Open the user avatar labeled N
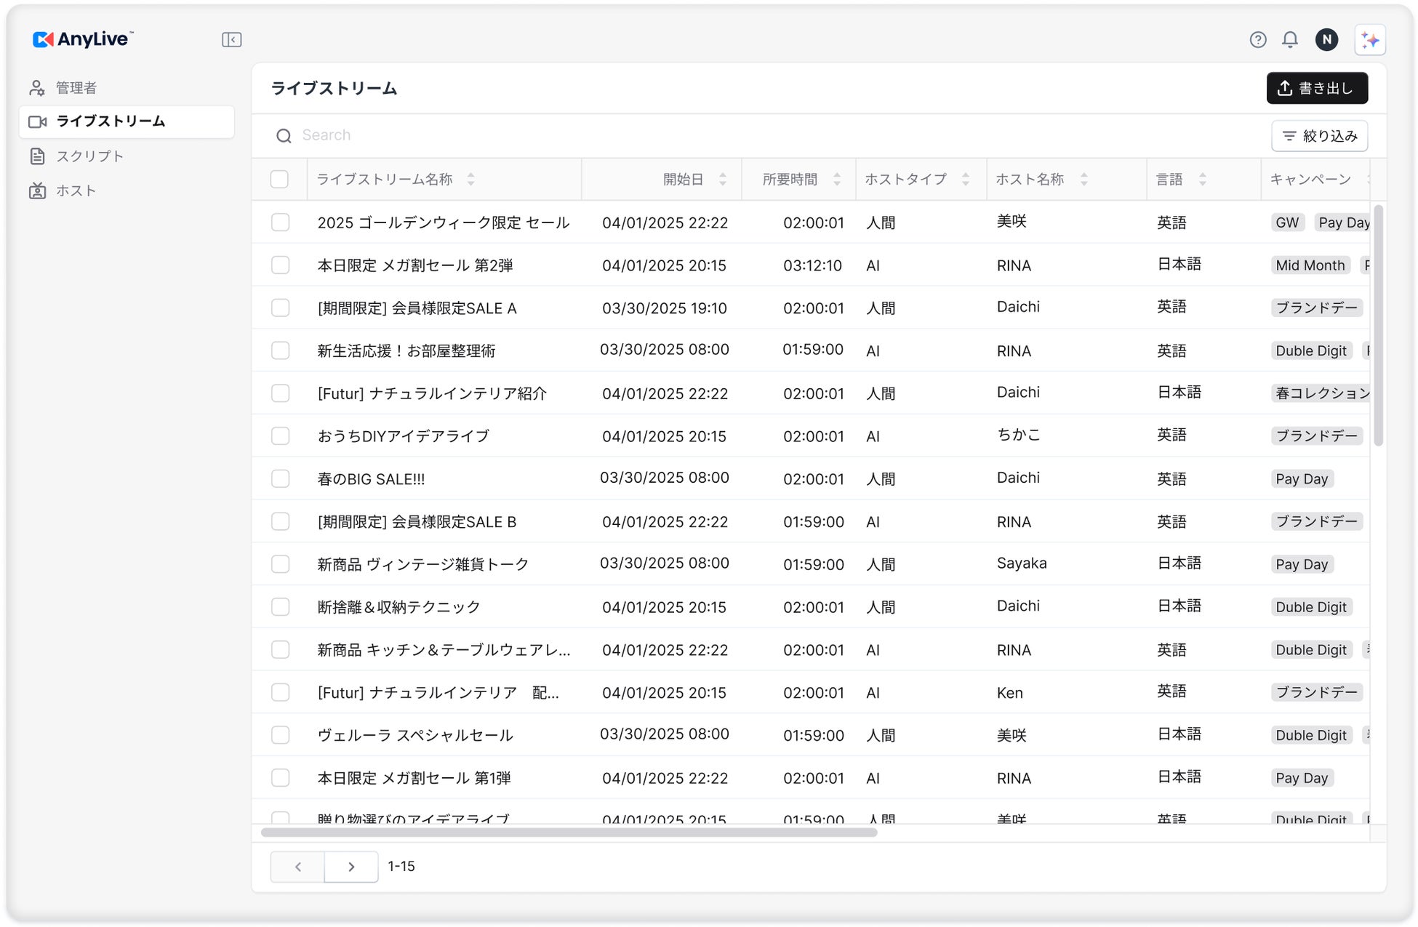This screenshot has height=927, width=1418. coord(1326,39)
